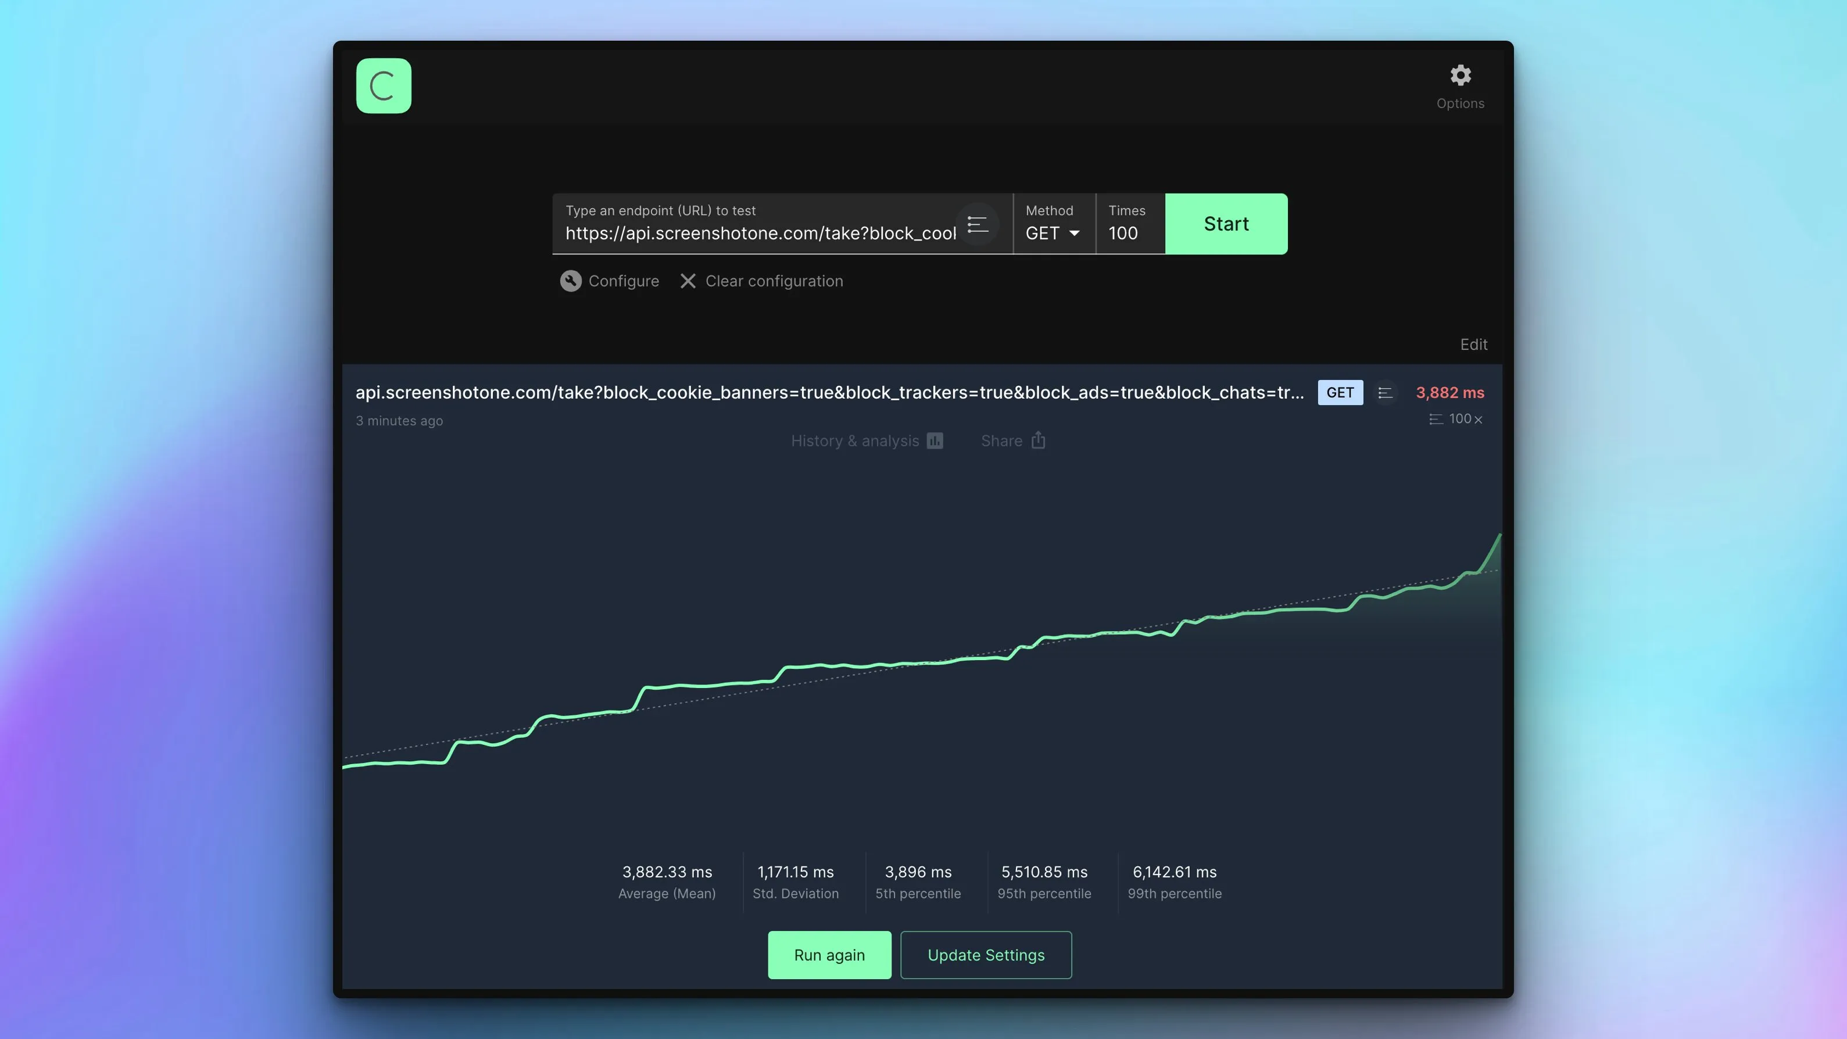This screenshot has width=1847, height=1039.
Task: Click the Share upload icon
Action: (1037, 440)
